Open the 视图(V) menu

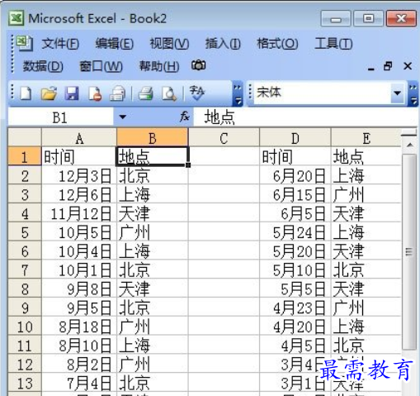click(169, 44)
